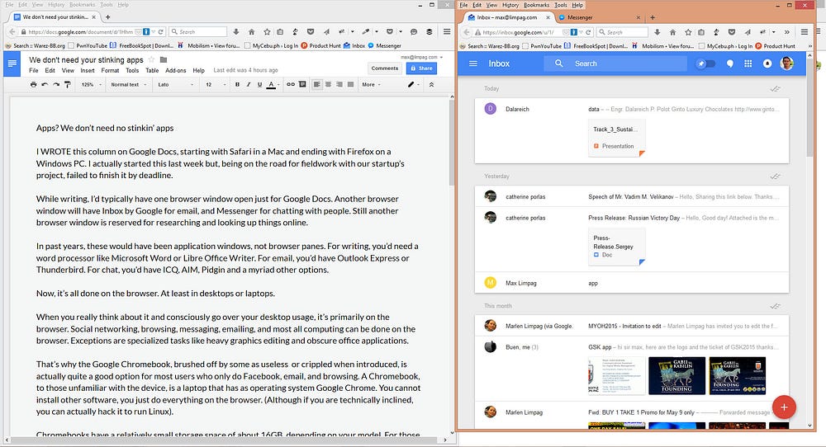Switch to the Messenger tab
This screenshot has width=826, height=447.
coord(600,17)
